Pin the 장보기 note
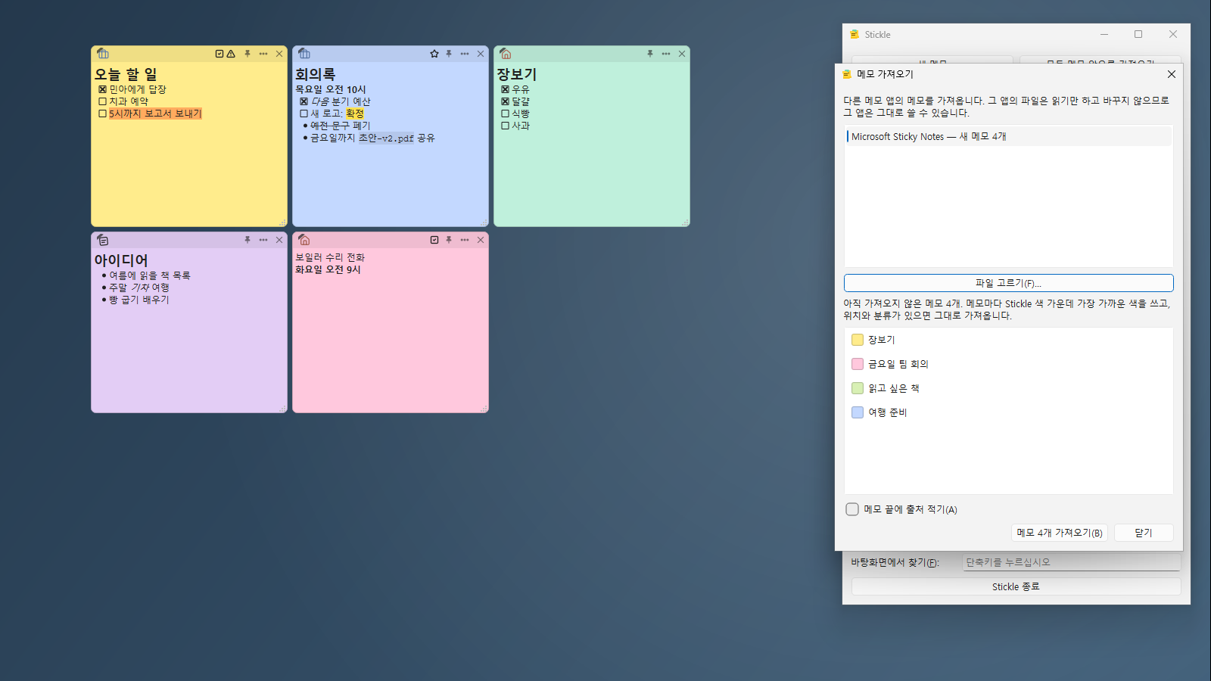This screenshot has height=681, width=1211. point(650,54)
